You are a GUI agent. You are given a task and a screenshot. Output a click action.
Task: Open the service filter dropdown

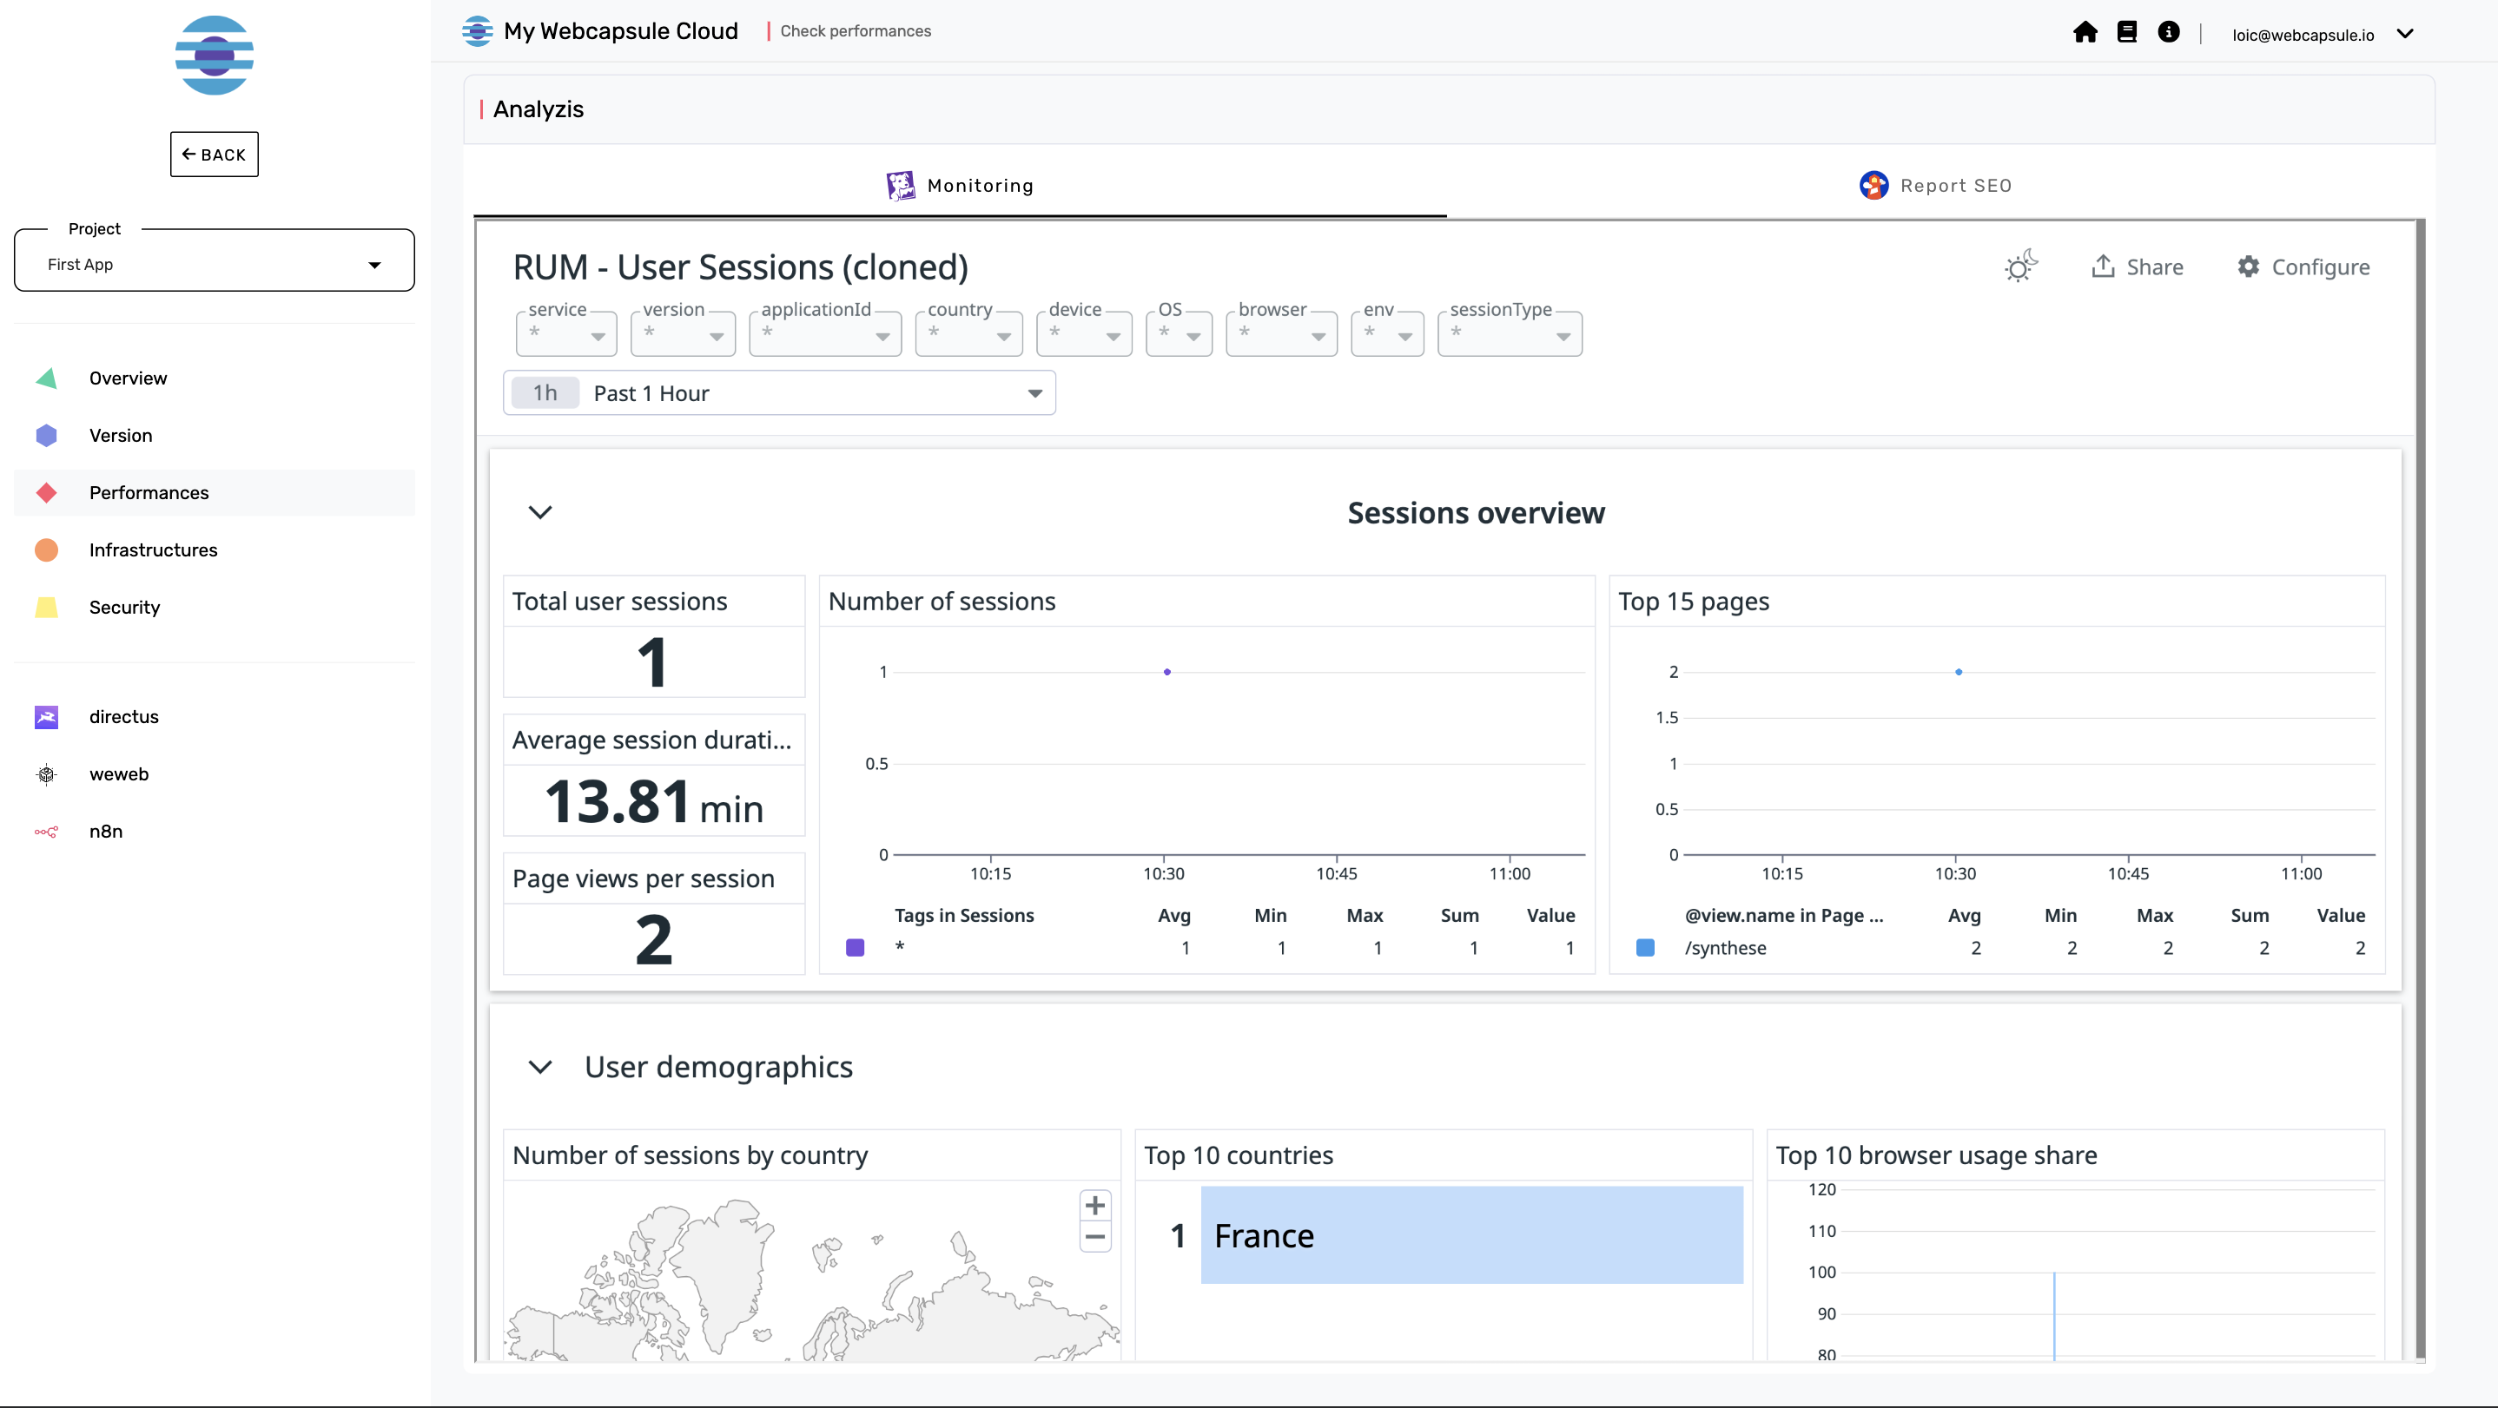click(566, 333)
